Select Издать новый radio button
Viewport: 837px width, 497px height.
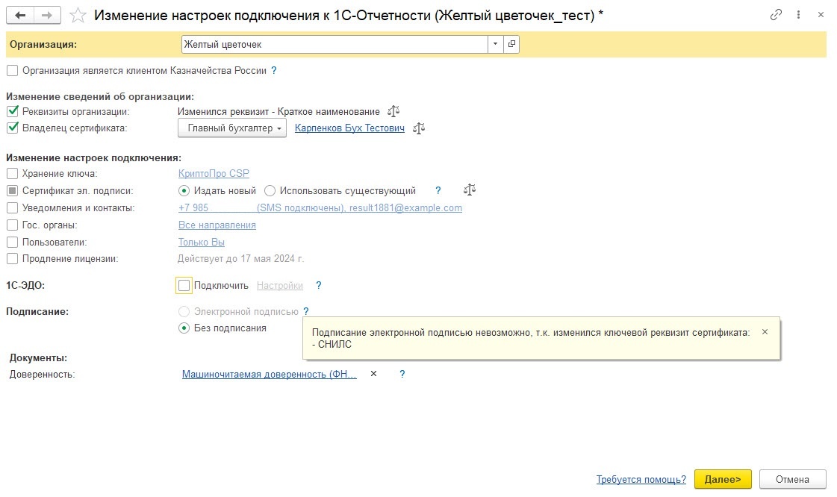click(x=184, y=190)
